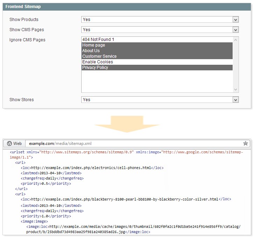The width and height of the screenshot is (254, 238).
Task: Open the Show Products dropdown
Action: [235, 20]
